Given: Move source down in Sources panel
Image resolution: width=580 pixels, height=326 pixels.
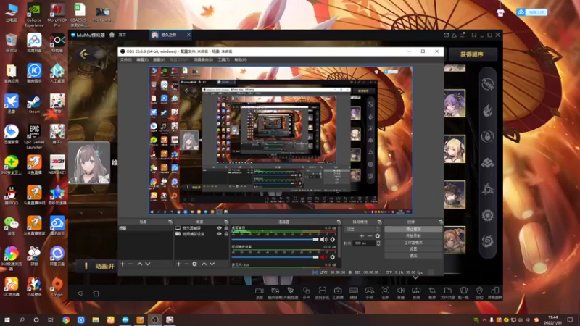Looking at the screenshot, I should point(212,264).
